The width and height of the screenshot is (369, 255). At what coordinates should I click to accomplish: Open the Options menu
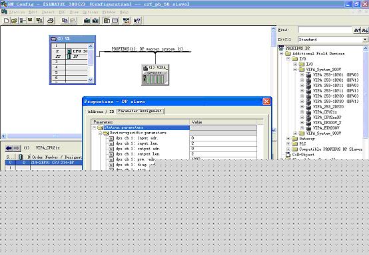pyautogui.click(x=91, y=12)
